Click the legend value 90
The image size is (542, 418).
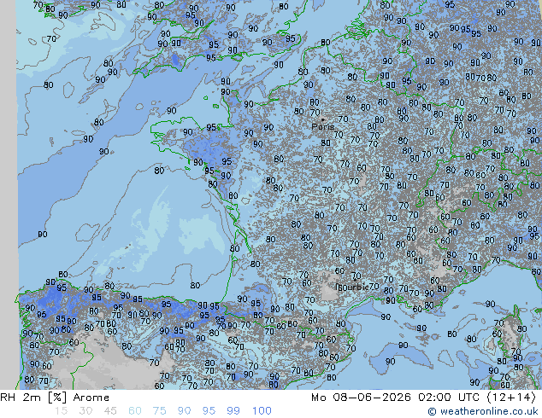pyautogui.click(x=184, y=411)
